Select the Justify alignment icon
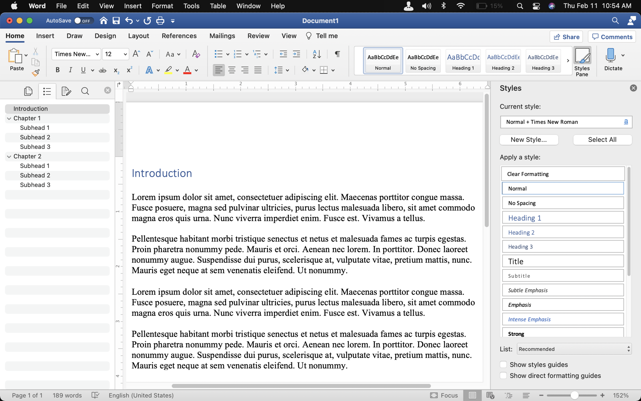The image size is (641, 401). (x=258, y=70)
